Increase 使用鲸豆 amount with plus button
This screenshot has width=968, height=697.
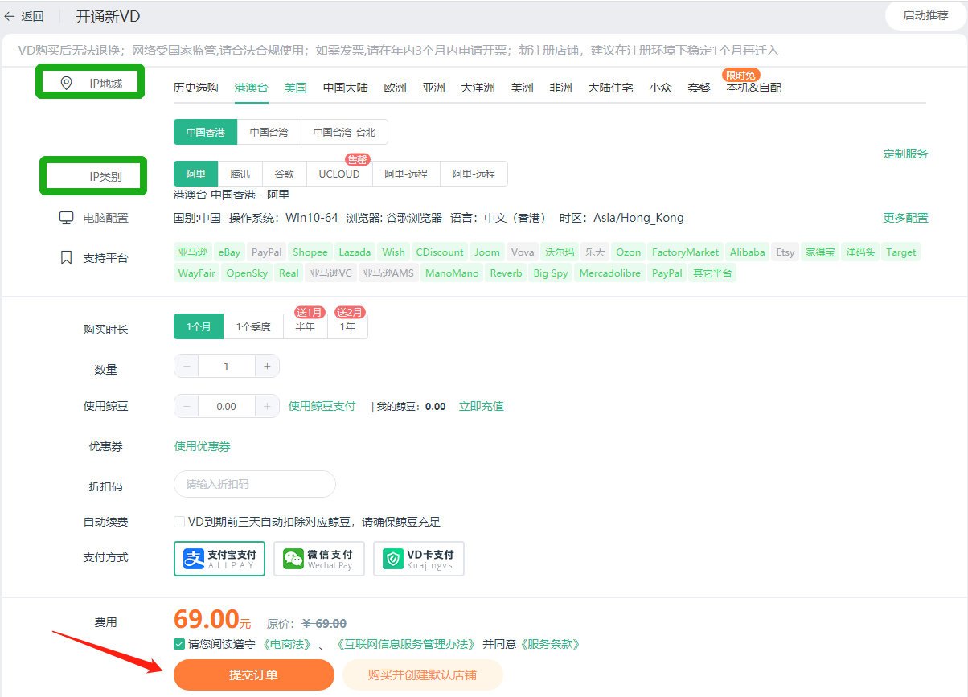(x=267, y=406)
